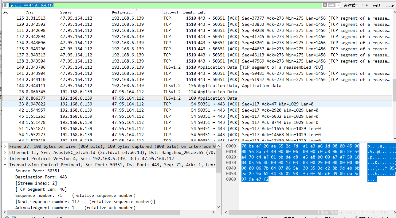Select packet 131 row
The image size is (396, 218).
(x=197, y=30)
